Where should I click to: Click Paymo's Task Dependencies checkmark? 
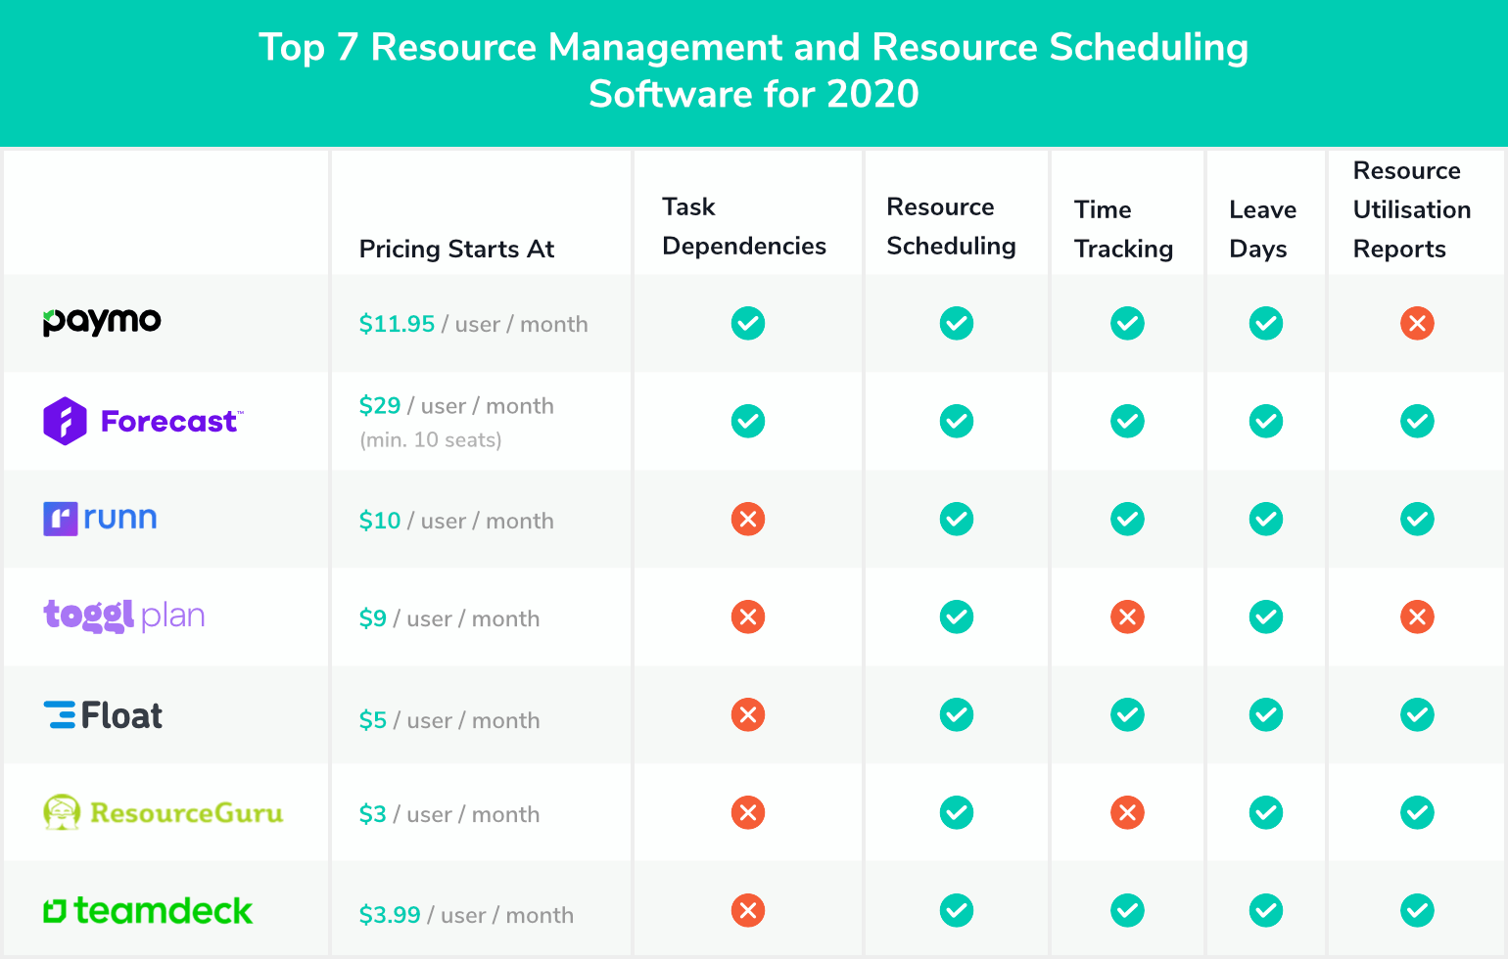748,323
